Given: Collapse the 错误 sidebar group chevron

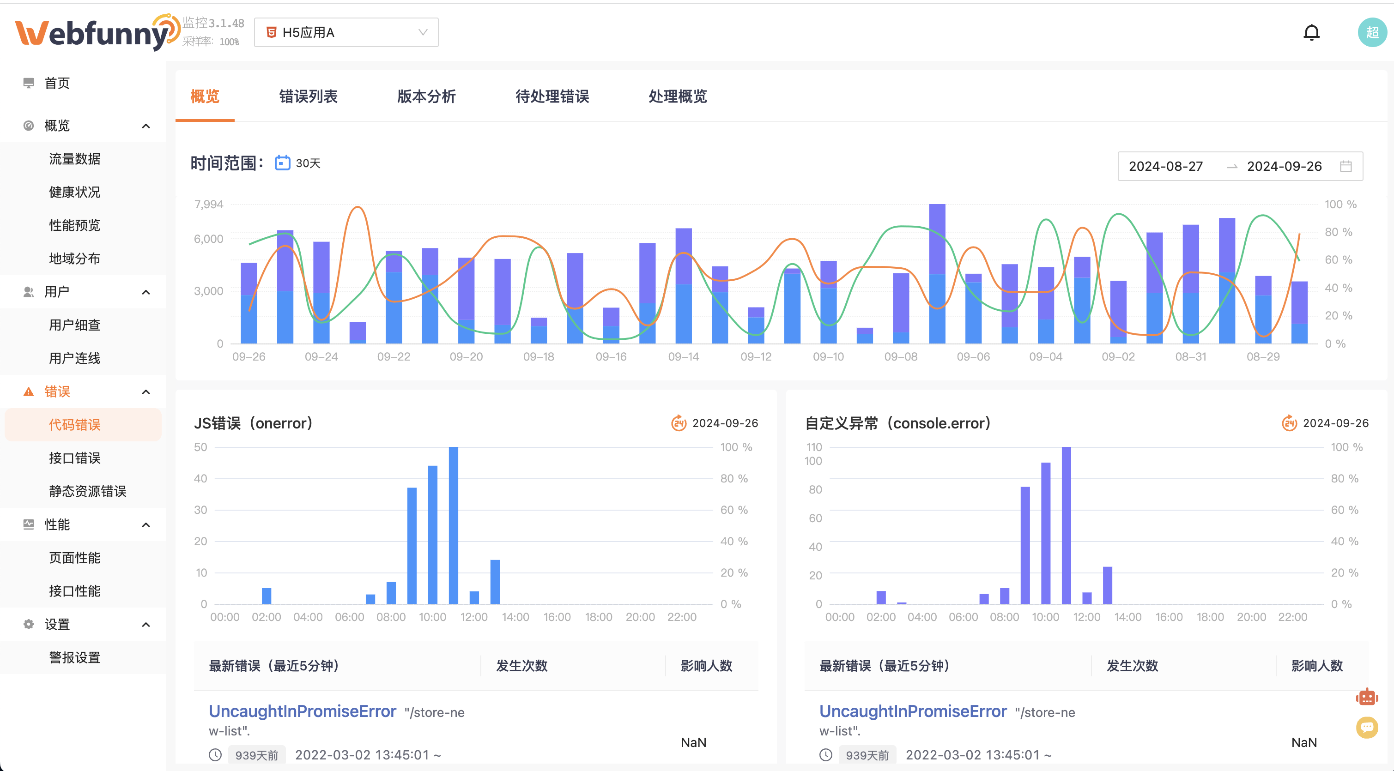Looking at the screenshot, I should click(x=145, y=392).
